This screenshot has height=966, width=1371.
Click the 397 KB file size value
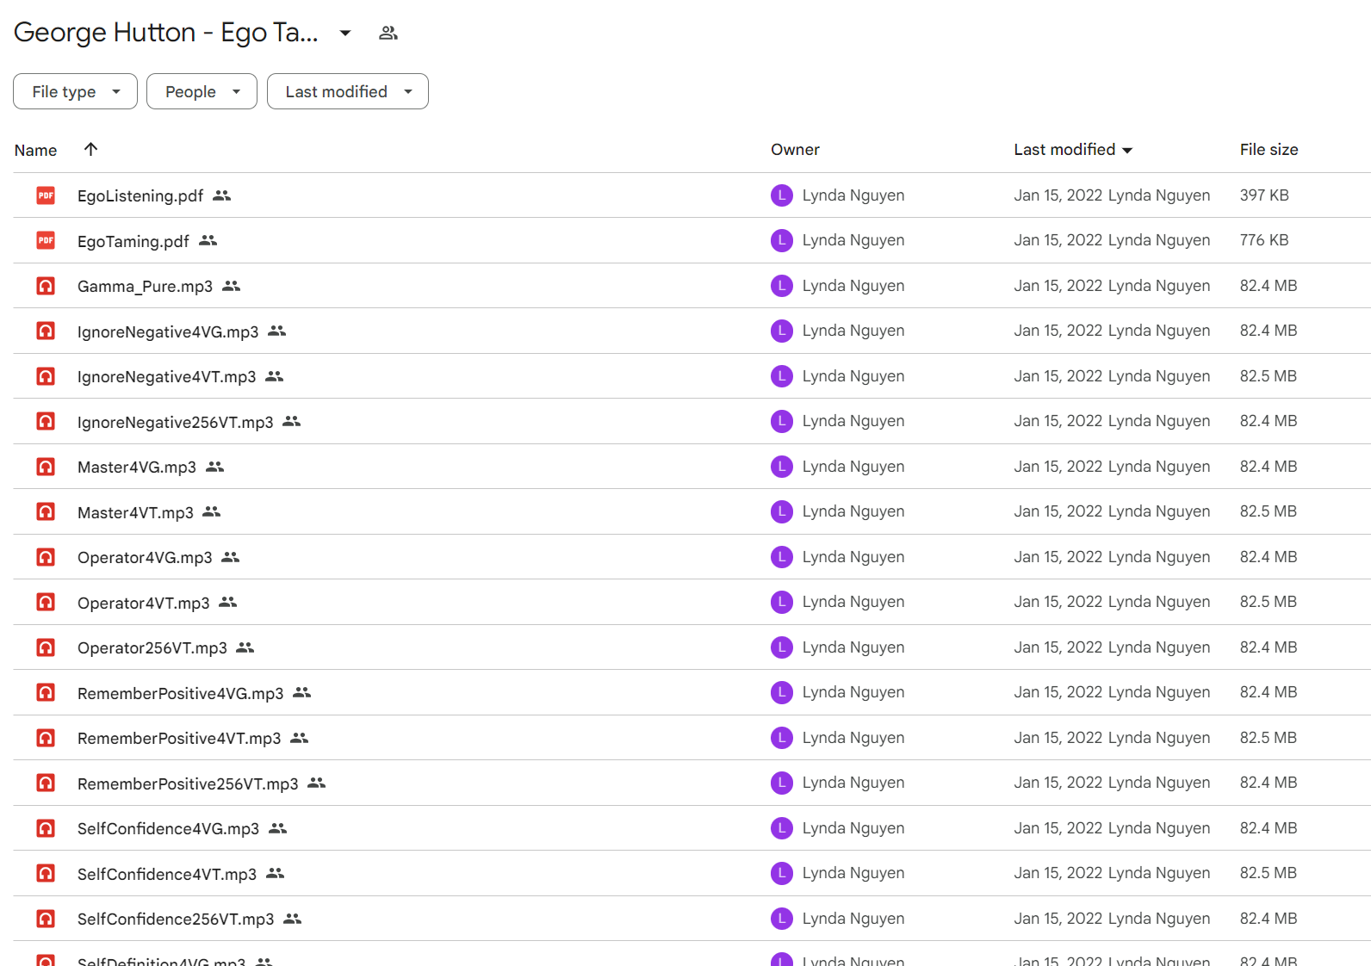(1264, 195)
